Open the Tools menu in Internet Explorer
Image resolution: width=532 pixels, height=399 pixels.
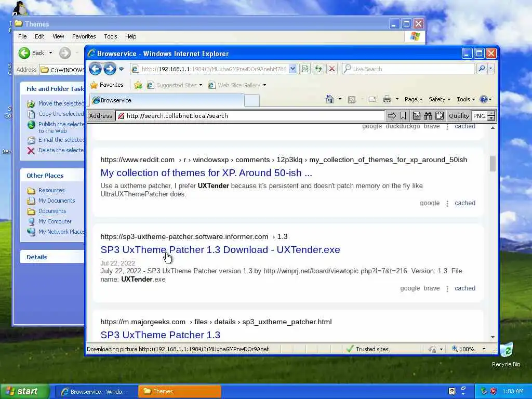point(465,99)
